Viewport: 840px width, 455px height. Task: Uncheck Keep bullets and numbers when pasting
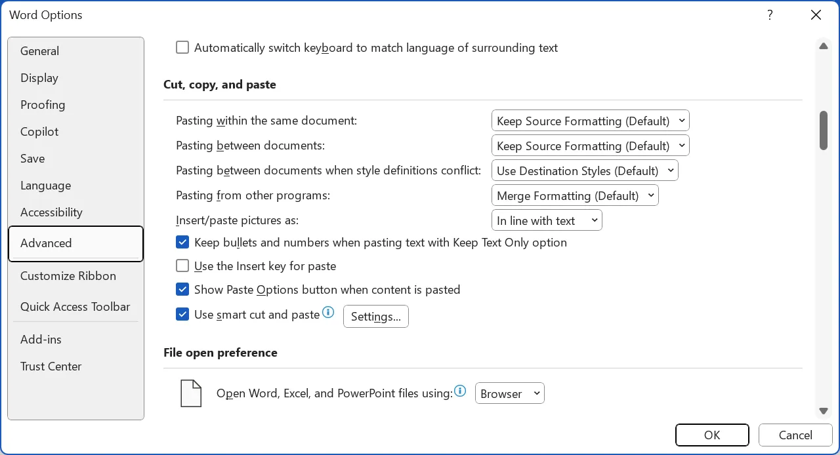pos(182,242)
